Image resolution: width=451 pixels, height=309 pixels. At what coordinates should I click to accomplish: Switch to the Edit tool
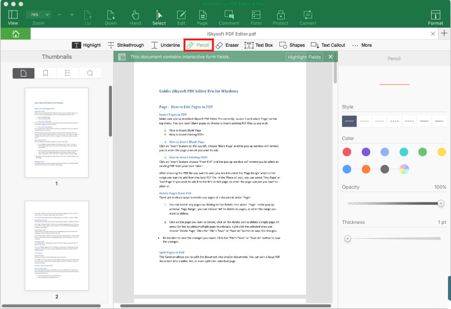[x=181, y=17]
